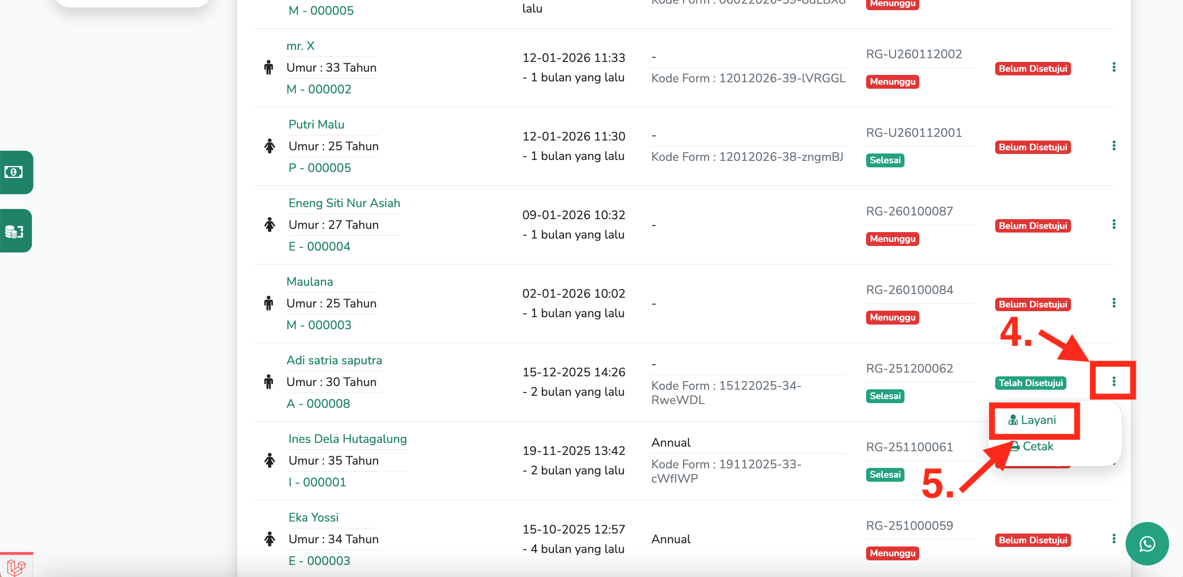Toggle three-dot menu for Adi satria saputra
The width and height of the screenshot is (1183, 577).
pyautogui.click(x=1114, y=381)
